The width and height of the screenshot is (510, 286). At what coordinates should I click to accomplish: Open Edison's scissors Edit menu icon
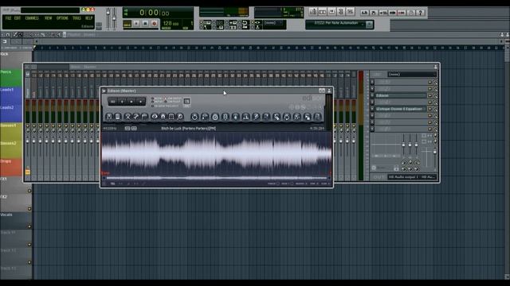[127, 117]
